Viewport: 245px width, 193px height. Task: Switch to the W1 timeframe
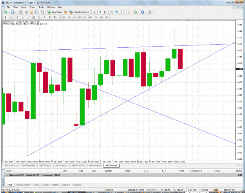pos(102,17)
